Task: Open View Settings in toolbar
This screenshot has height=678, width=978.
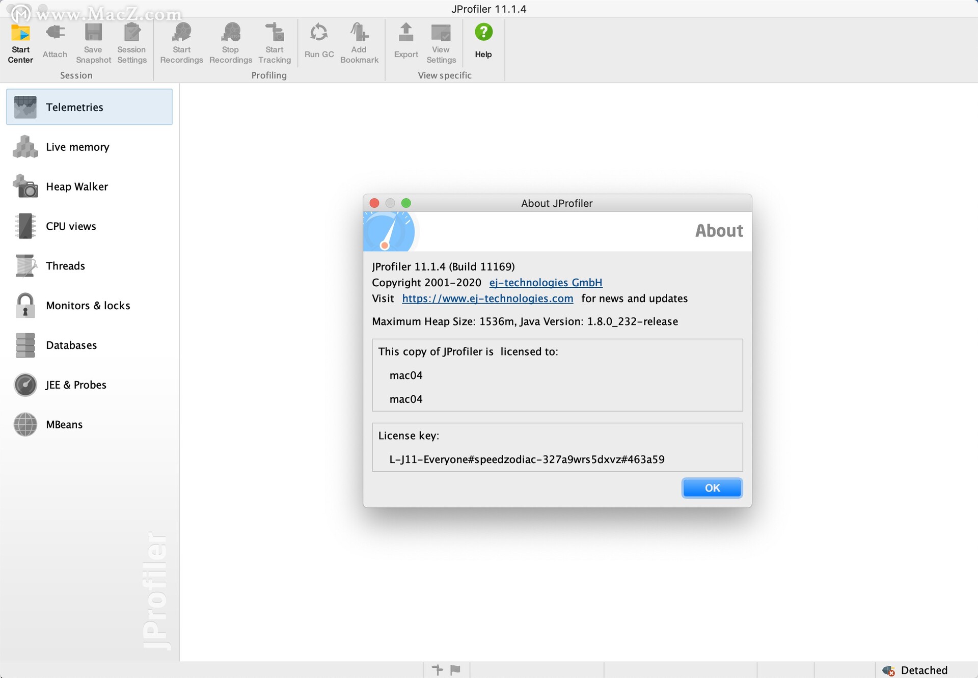Action: 441,43
